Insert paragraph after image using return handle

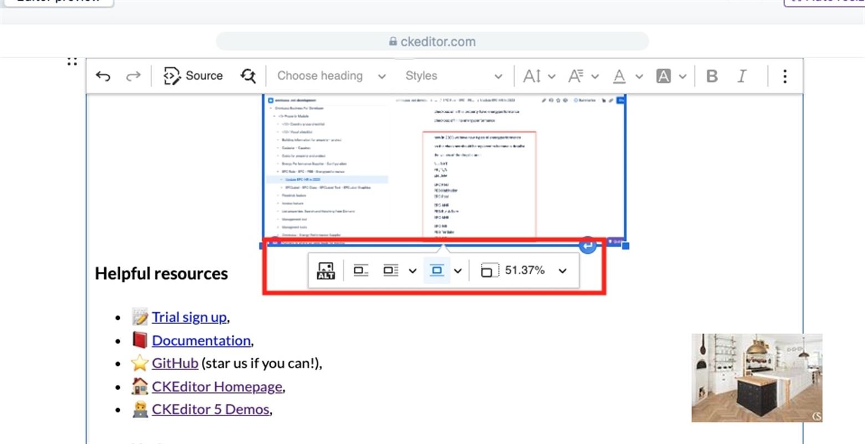[588, 245]
